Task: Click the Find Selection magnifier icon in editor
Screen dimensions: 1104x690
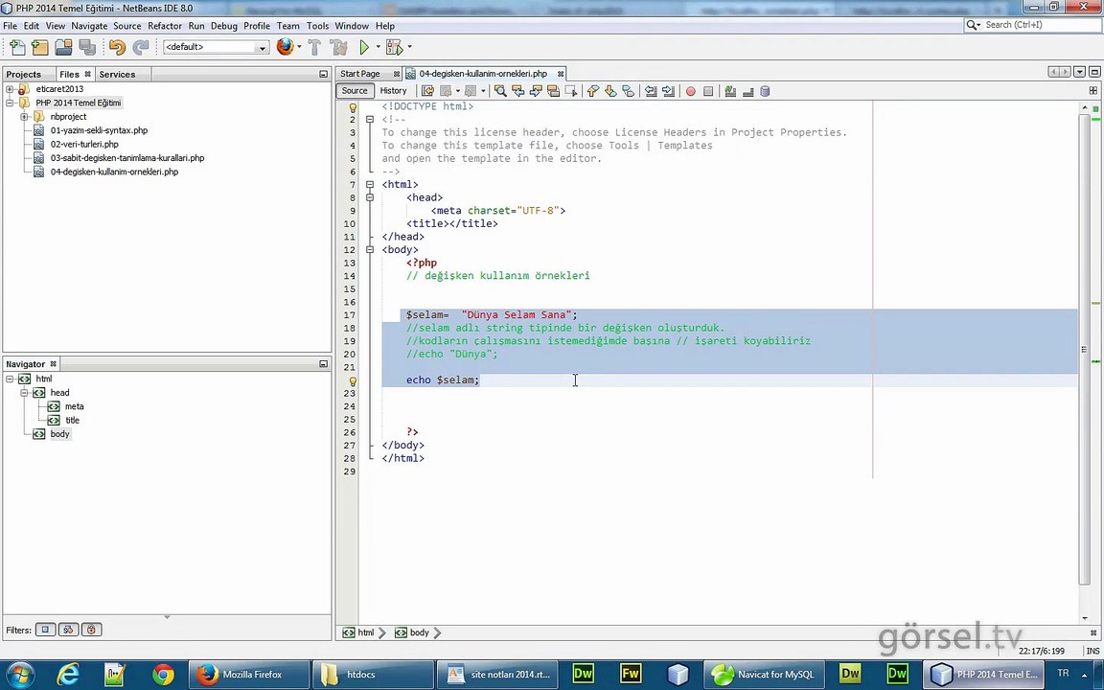Action: point(500,91)
